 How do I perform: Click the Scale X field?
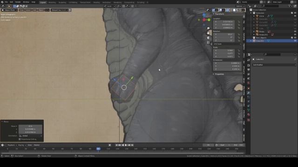point(223,51)
